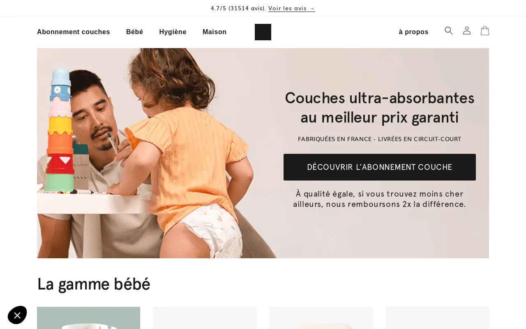Click the 'La gamme bébé' section heading

(94, 284)
